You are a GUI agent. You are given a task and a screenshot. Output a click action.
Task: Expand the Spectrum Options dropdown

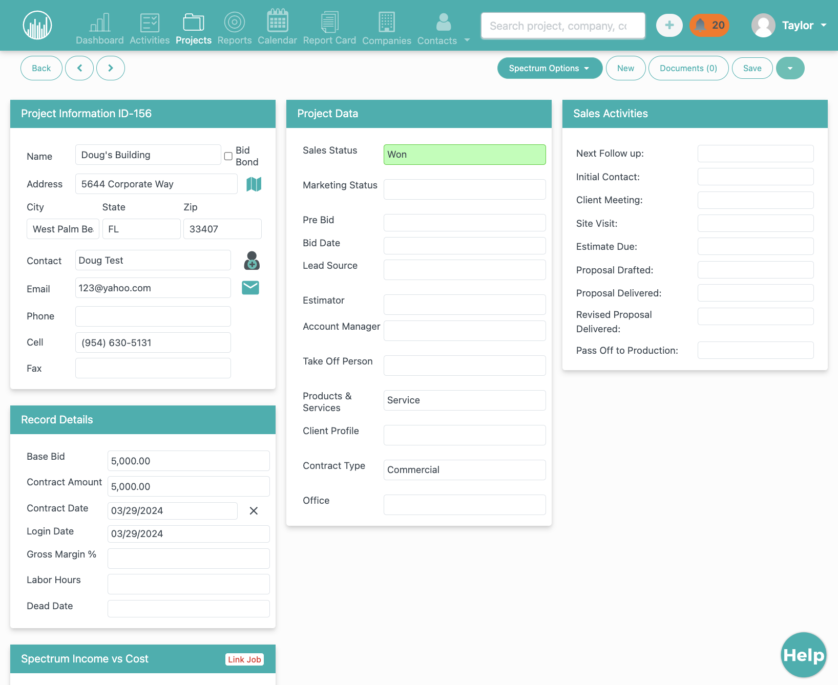coord(550,68)
